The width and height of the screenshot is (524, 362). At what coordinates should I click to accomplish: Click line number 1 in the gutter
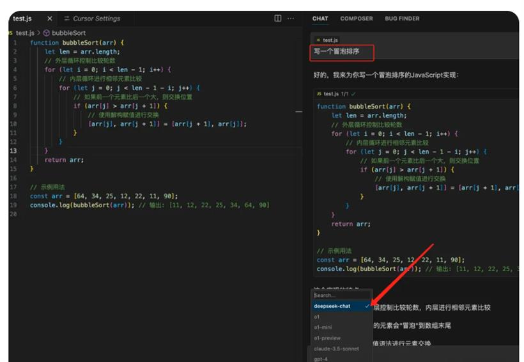coord(15,42)
